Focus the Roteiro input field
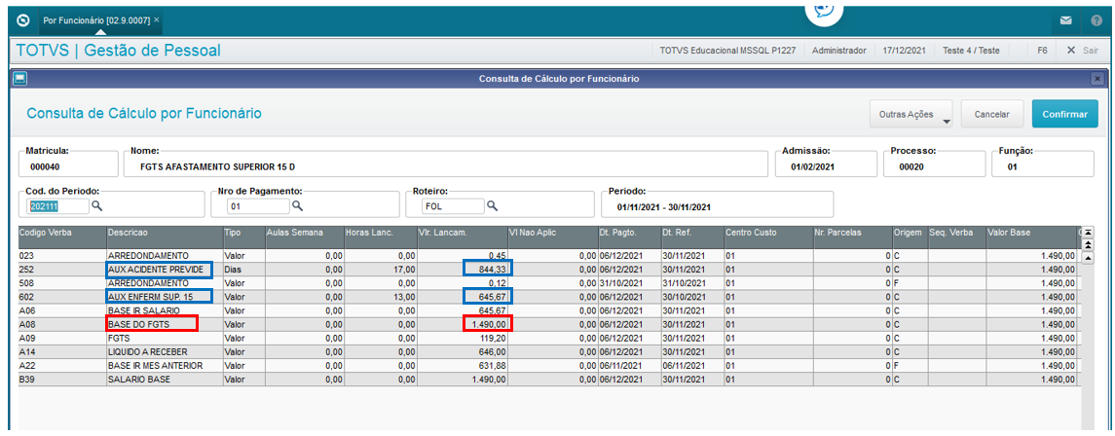Screen dimensions: 1115x436 452,206
